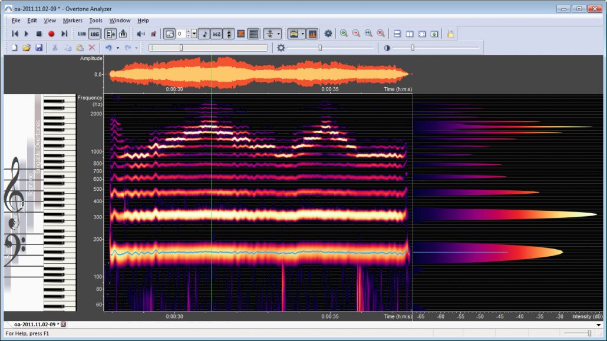
Task: Open the Markers menu
Action: [x=72, y=20]
